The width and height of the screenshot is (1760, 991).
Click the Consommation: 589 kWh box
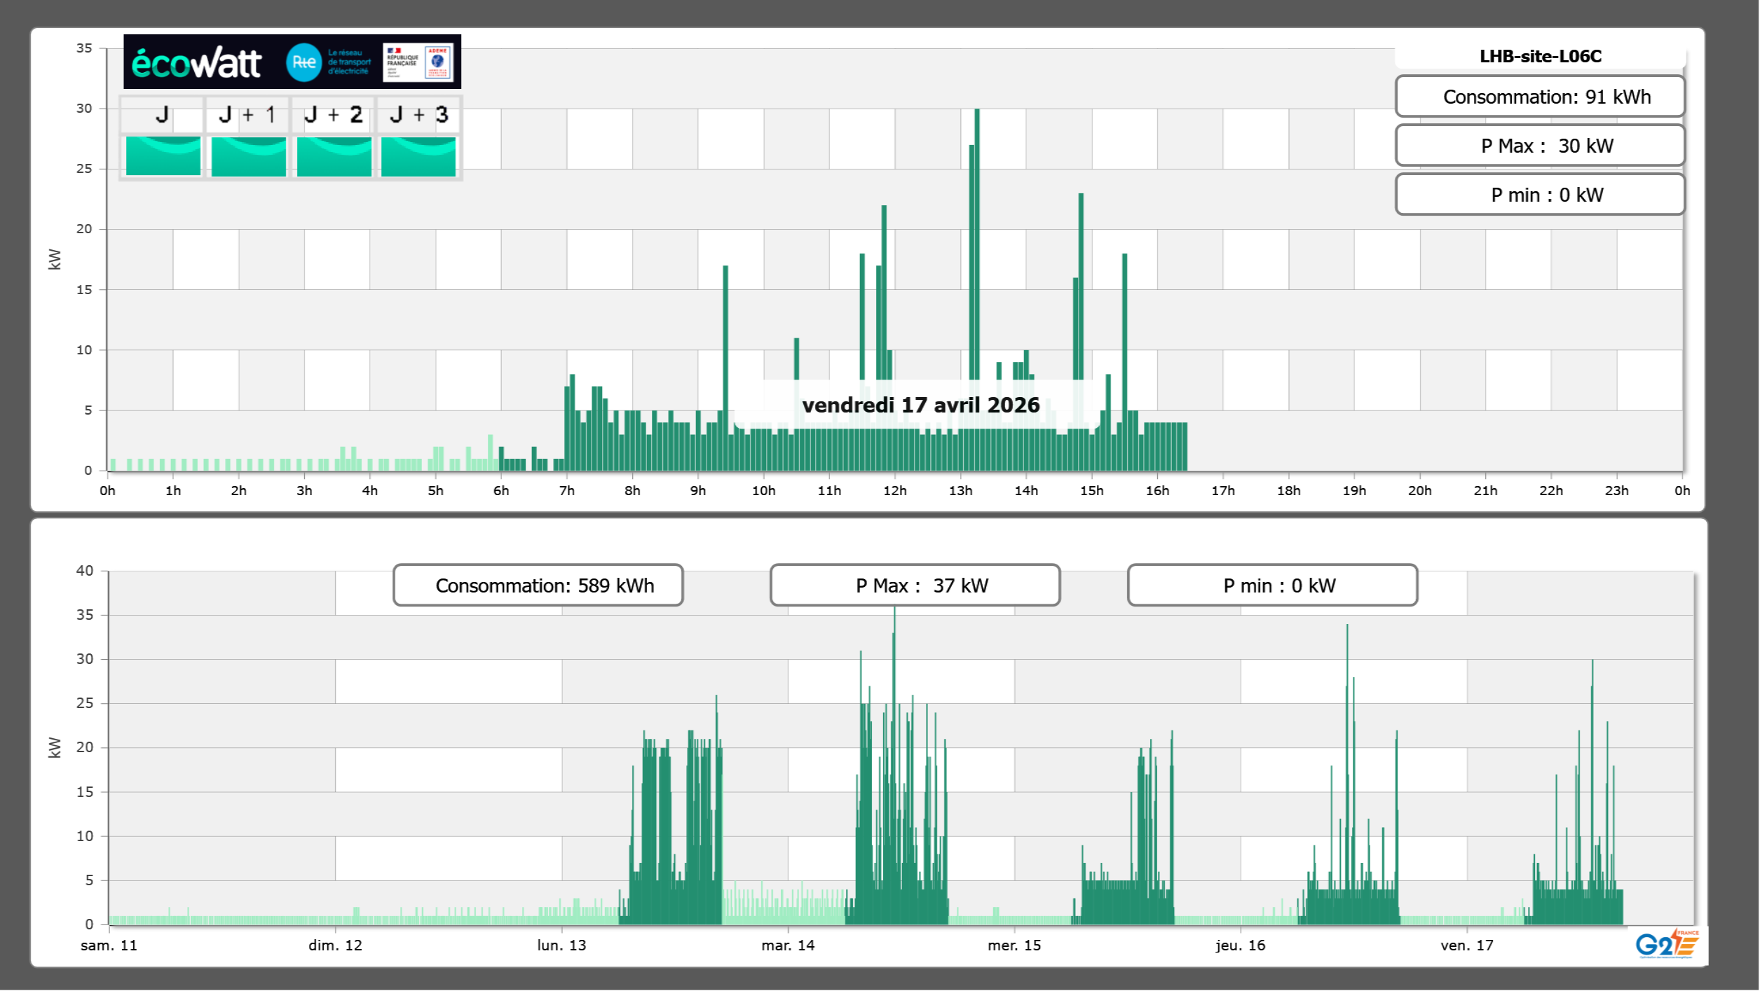[538, 585]
